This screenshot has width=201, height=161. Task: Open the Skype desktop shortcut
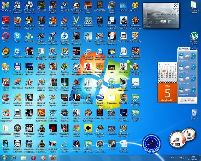(17, 37)
